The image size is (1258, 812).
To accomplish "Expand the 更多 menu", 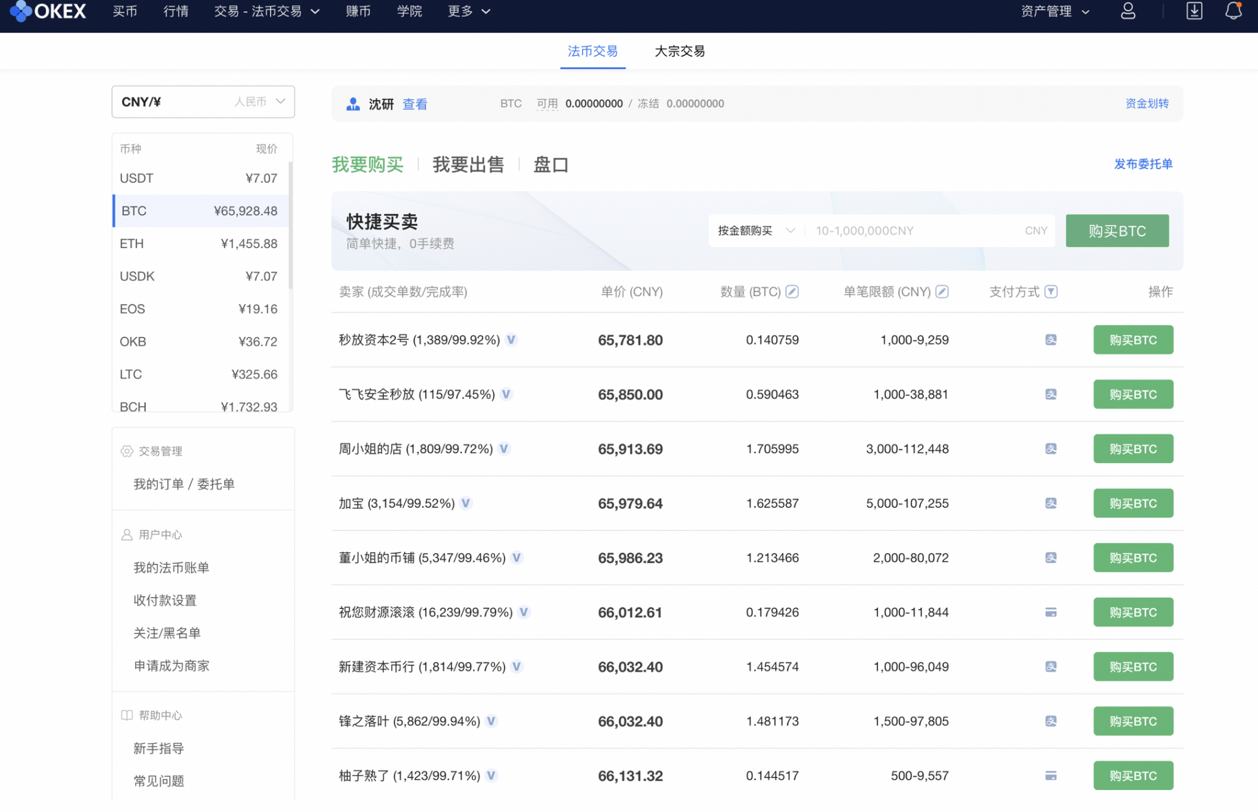I will (469, 11).
